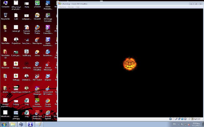This screenshot has width=204, height=127.
Task: Select the CloneCD desktop shortcut
Action: 37,16
